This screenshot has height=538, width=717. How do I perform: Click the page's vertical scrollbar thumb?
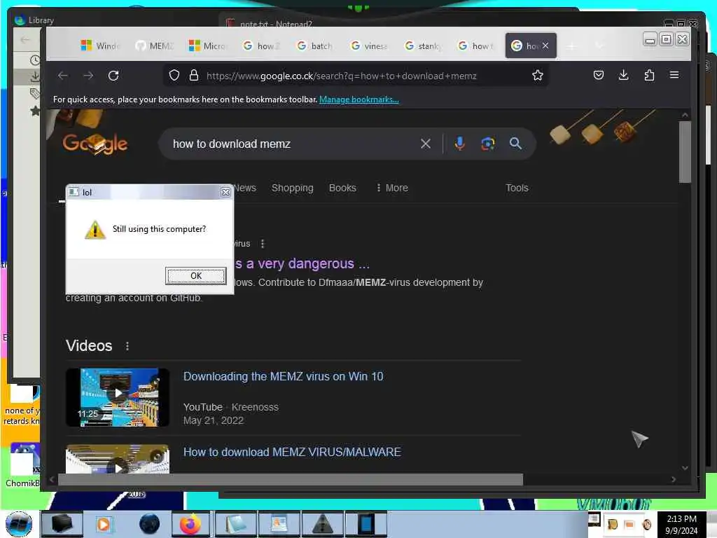click(x=685, y=152)
